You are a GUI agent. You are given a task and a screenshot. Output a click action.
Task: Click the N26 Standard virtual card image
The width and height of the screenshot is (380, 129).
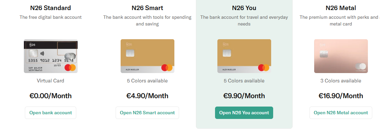point(51,56)
